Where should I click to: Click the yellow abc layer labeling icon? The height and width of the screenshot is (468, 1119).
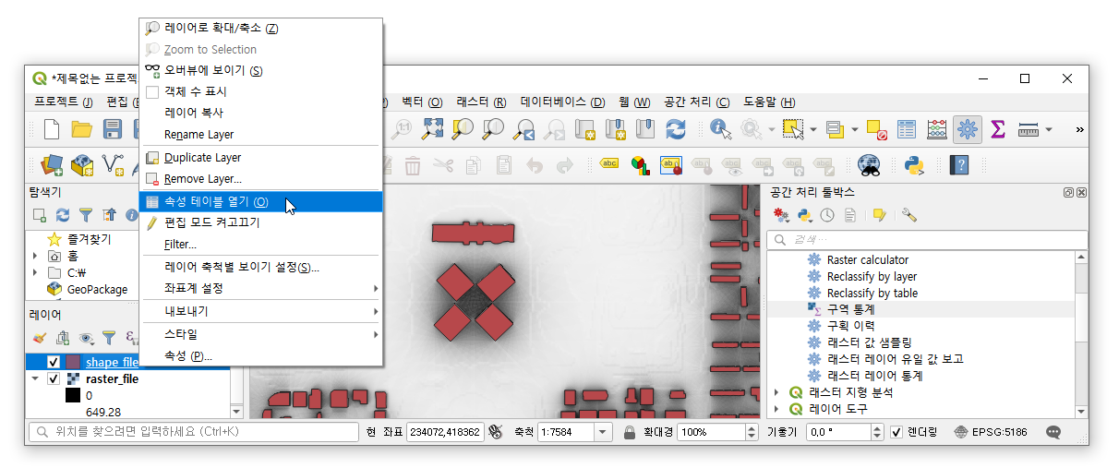609,165
